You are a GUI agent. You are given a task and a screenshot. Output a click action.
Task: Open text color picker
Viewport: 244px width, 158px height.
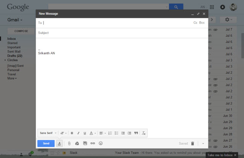[x=92, y=133]
